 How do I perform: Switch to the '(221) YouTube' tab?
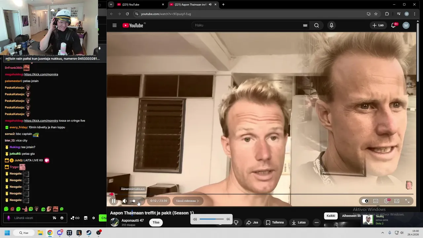tap(140, 5)
